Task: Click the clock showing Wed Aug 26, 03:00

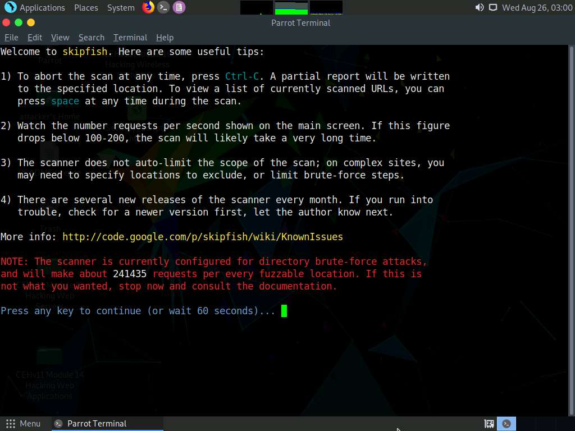Action: [537, 8]
